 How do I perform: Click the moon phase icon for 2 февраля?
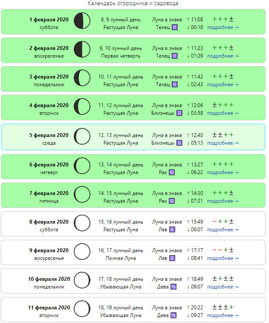(x=82, y=49)
